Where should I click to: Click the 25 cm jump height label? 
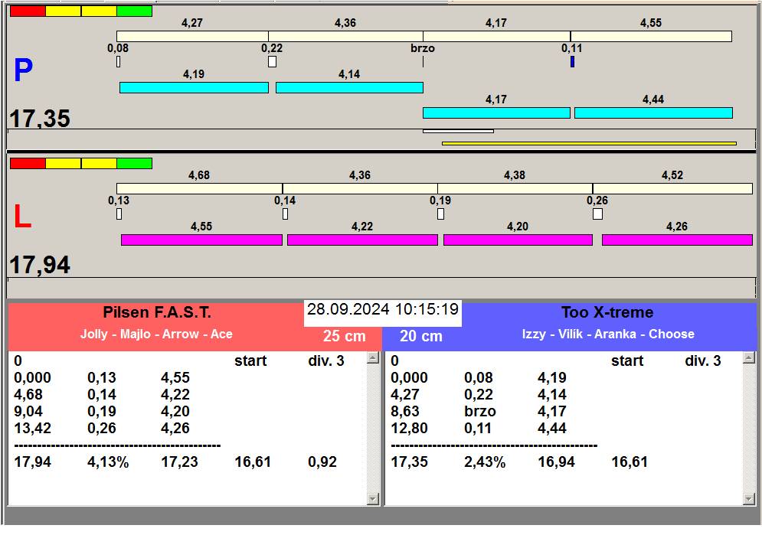[344, 337]
